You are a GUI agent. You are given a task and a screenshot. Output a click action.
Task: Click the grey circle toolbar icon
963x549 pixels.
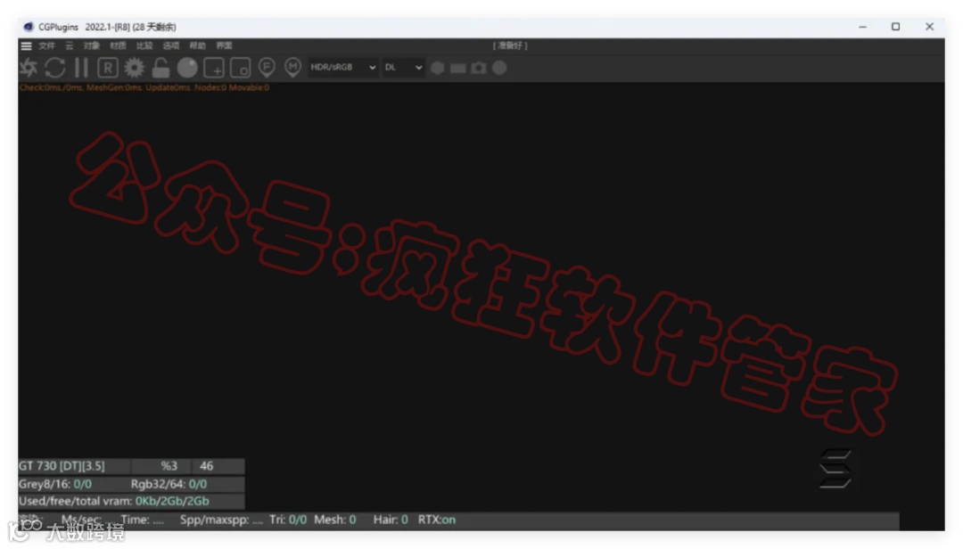point(499,68)
